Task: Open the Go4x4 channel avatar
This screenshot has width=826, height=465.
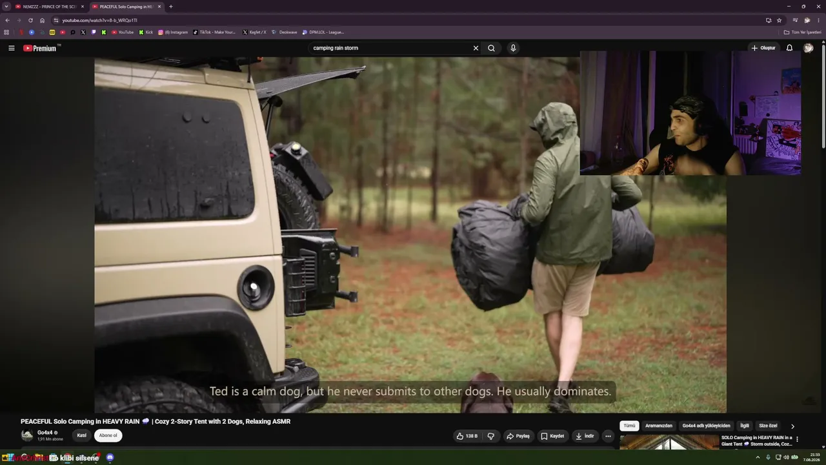Action: pyautogui.click(x=27, y=435)
